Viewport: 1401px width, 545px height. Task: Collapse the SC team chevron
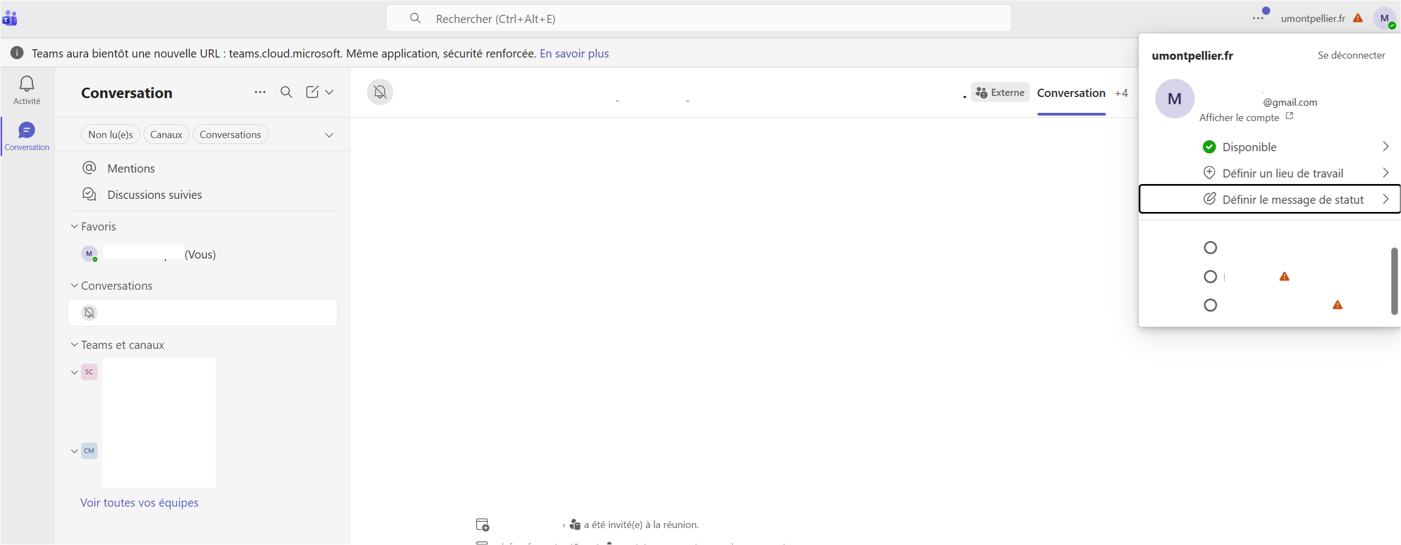pos(74,372)
